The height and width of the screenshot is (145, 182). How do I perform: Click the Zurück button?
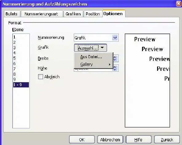click(x=167, y=139)
